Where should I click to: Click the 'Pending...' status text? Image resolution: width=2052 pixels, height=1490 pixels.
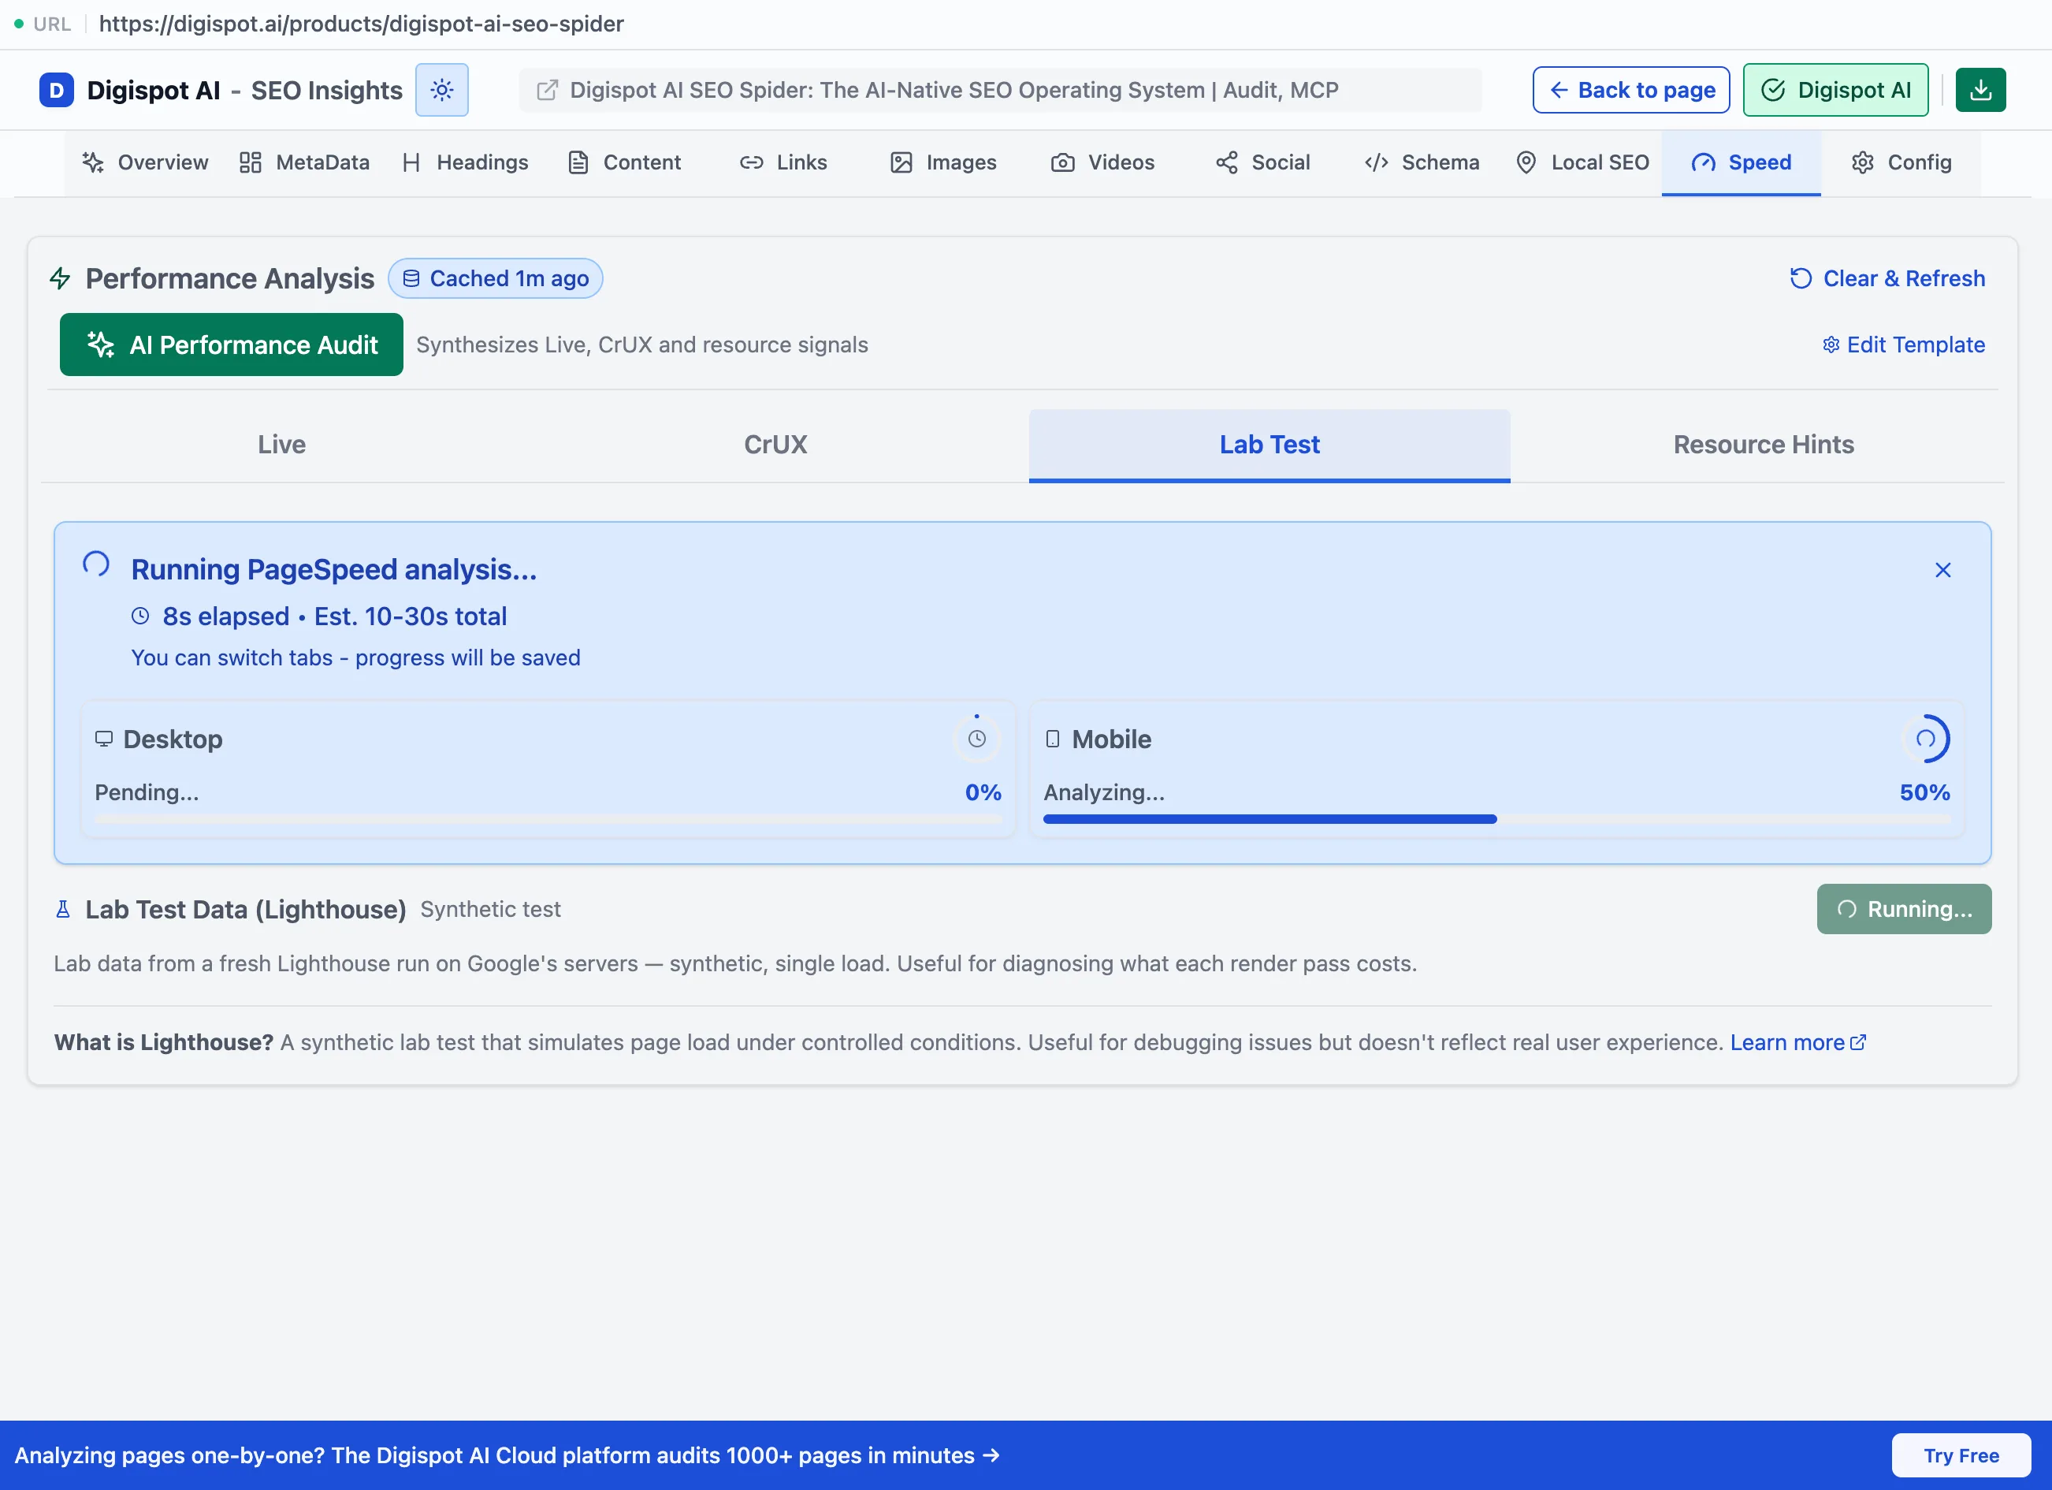pyautogui.click(x=147, y=793)
